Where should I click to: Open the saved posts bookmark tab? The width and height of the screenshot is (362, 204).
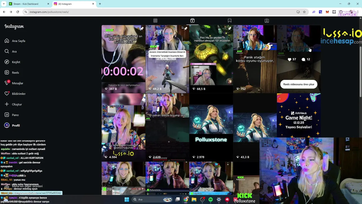pos(230,21)
